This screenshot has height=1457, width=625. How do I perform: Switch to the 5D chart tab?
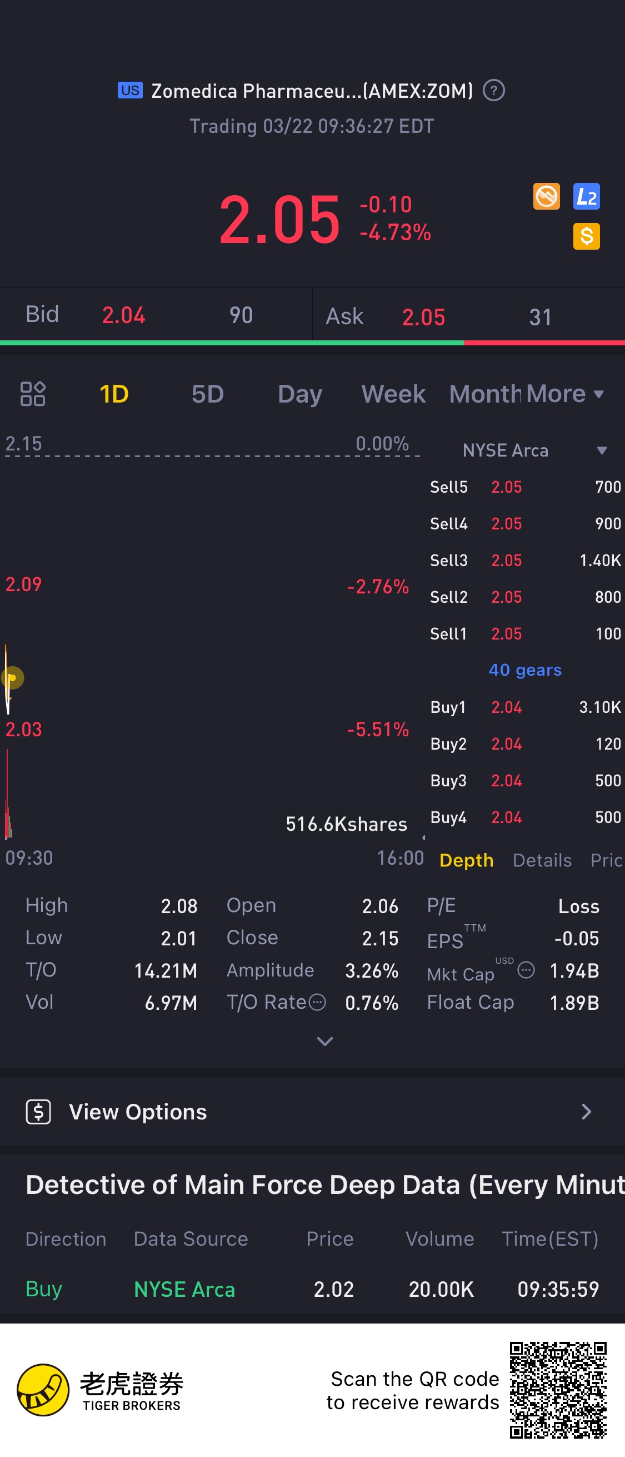coord(207,394)
